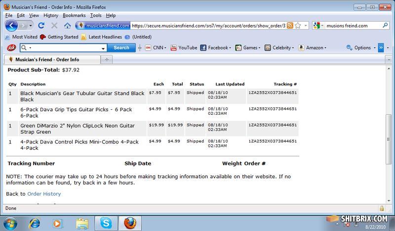Screen dimensions: 395x231
Task: Click the Stop loading X icon
Action: point(54,26)
